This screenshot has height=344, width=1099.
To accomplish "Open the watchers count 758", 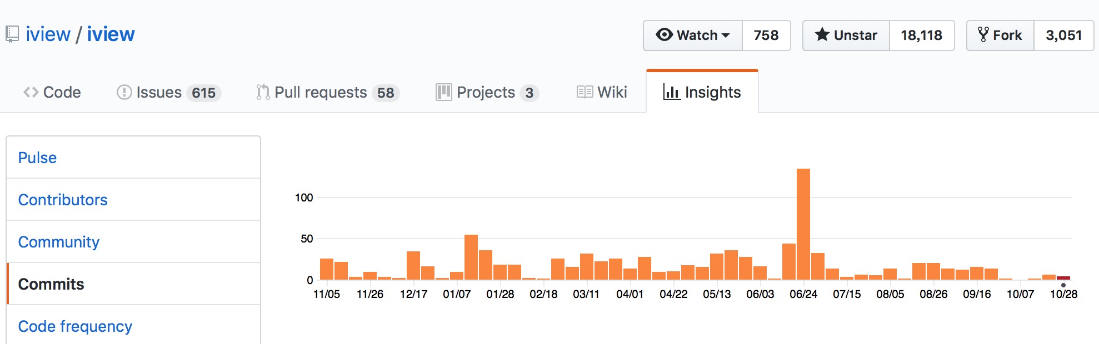I will [x=766, y=36].
